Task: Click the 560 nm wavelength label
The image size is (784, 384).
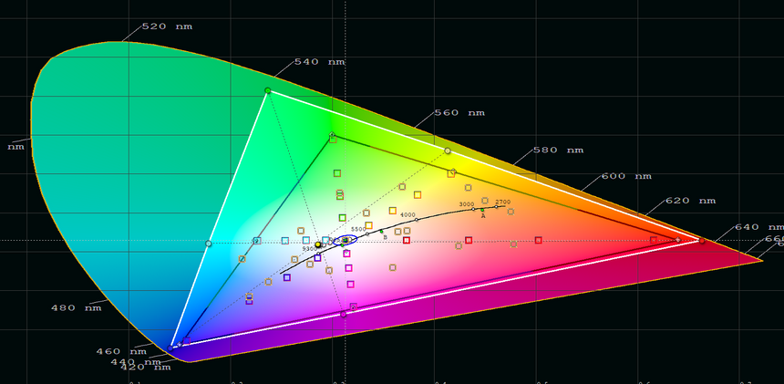Action: coord(459,113)
